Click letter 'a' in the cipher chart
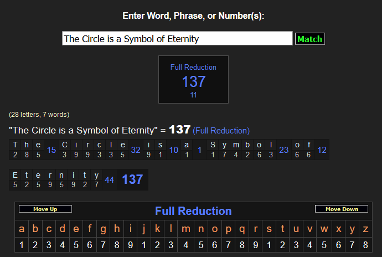This screenshot has height=257, width=382. pos(22,229)
